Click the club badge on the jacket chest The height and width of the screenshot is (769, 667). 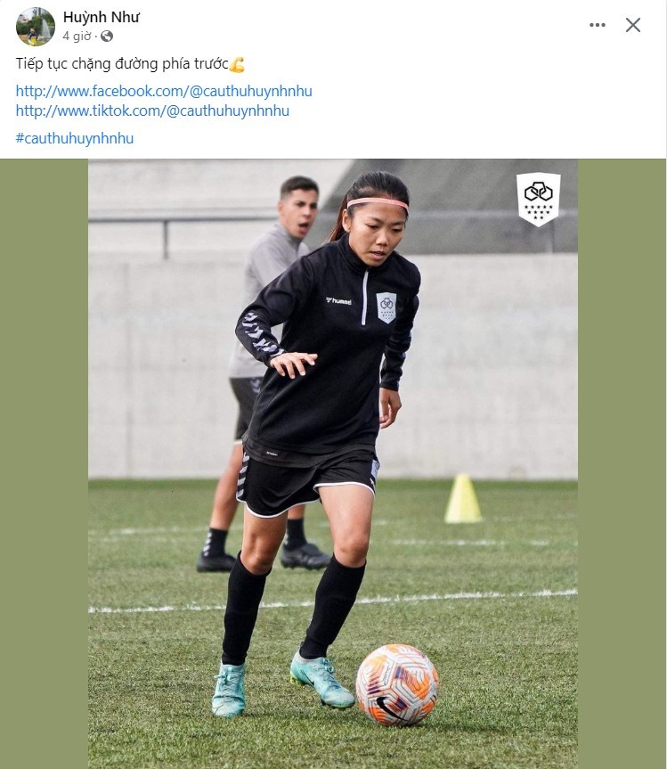click(x=386, y=307)
